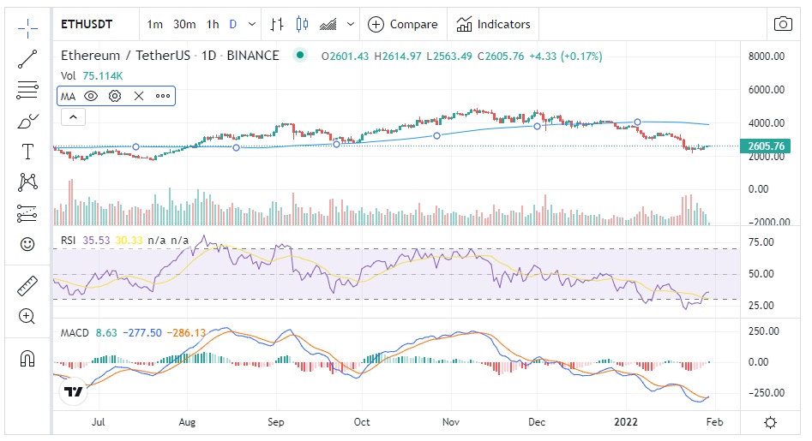
Task: Click the 2022 time axis label
Action: (626, 422)
